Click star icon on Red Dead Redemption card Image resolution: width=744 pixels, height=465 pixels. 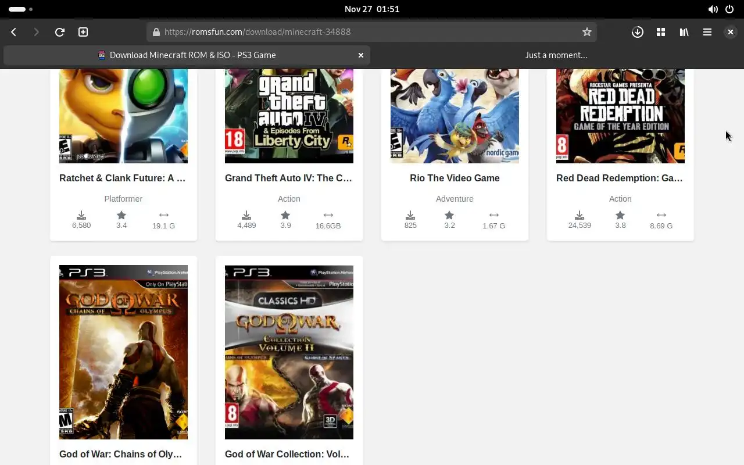coord(620,215)
